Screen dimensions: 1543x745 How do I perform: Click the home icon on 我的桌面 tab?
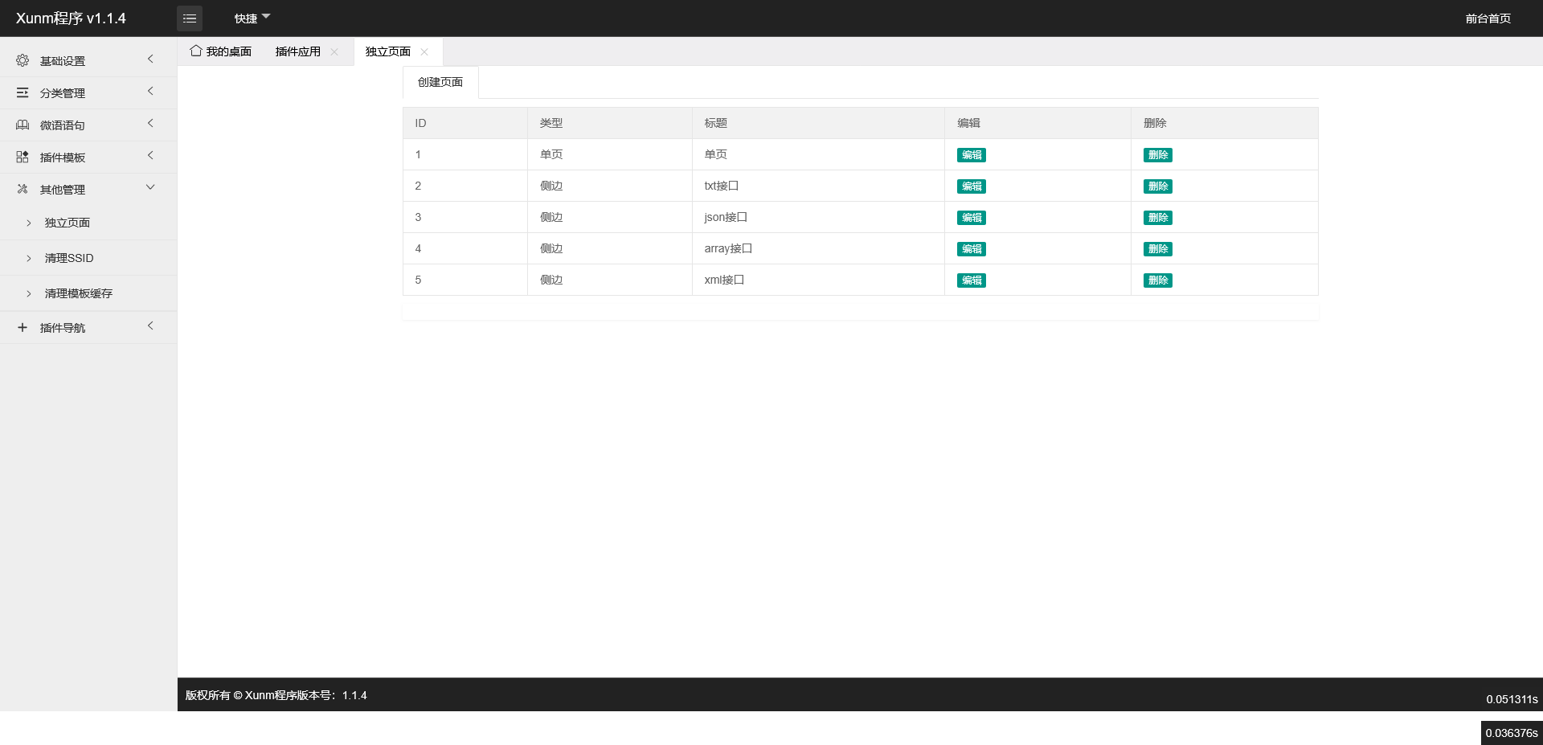click(x=196, y=51)
